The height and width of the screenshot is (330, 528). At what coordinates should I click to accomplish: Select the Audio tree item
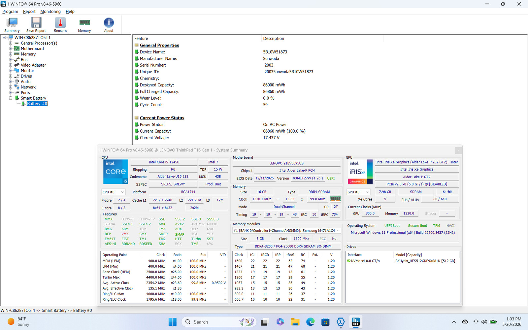(26, 82)
